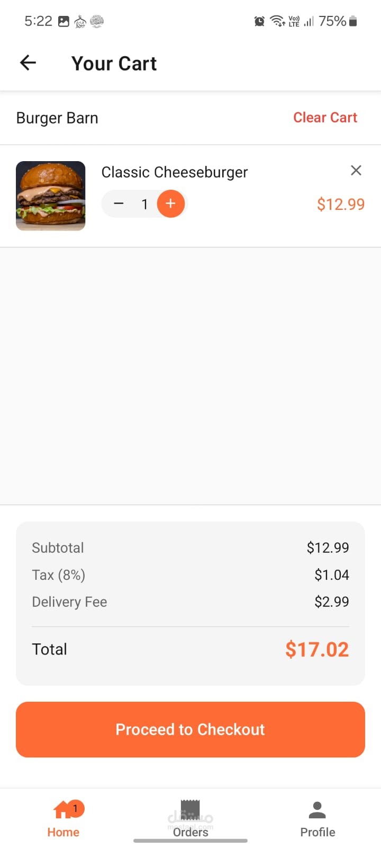Tap the alarm icon in status bar
381x848 pixels.
(x=259, y=21)
